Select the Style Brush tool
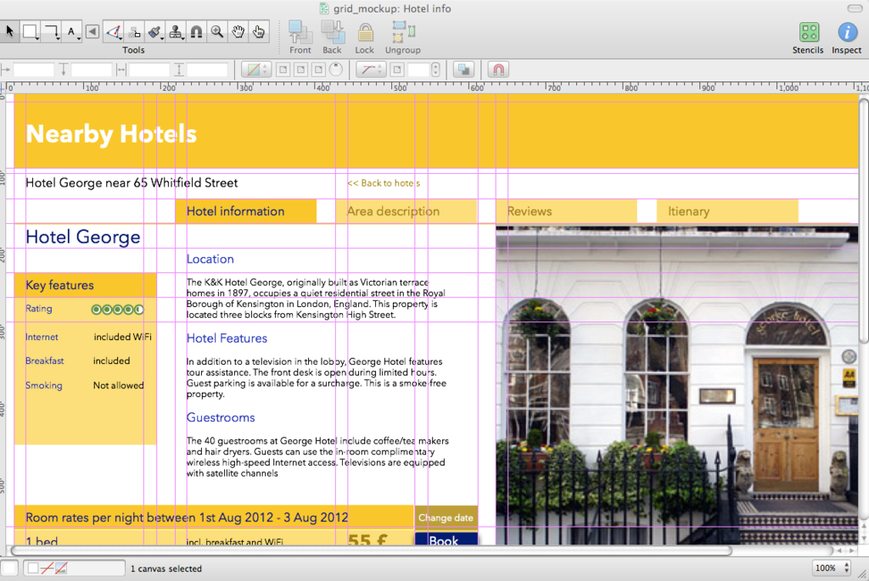Screen dimensions: 869x581 pos(154,31)
